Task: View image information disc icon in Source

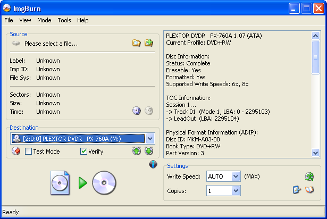Action: 137,111
